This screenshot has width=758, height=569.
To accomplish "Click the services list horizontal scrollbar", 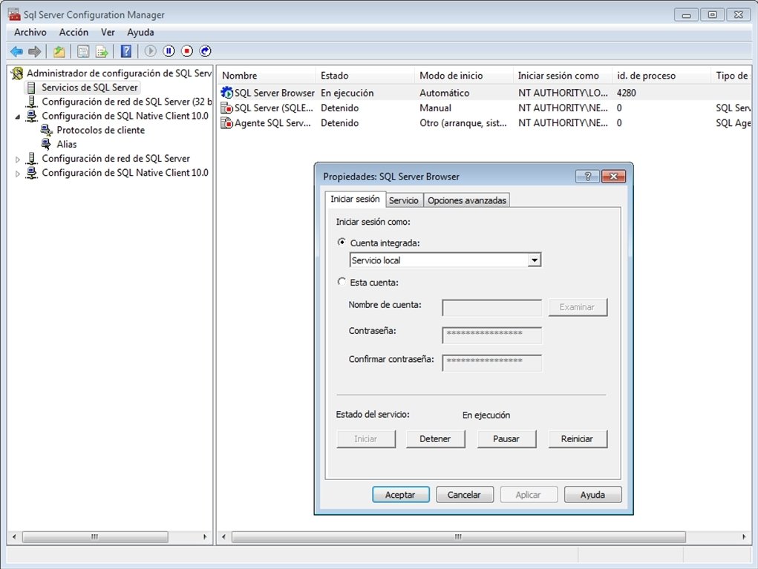I will 458,536.
